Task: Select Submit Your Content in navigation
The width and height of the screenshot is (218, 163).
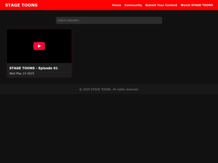Action: [x=161, y=5]
